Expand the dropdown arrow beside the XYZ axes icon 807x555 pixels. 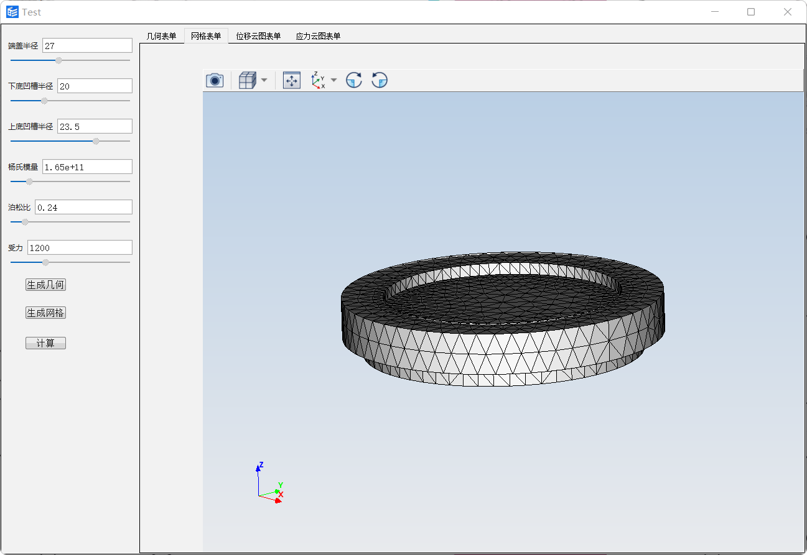click(334, 80)
